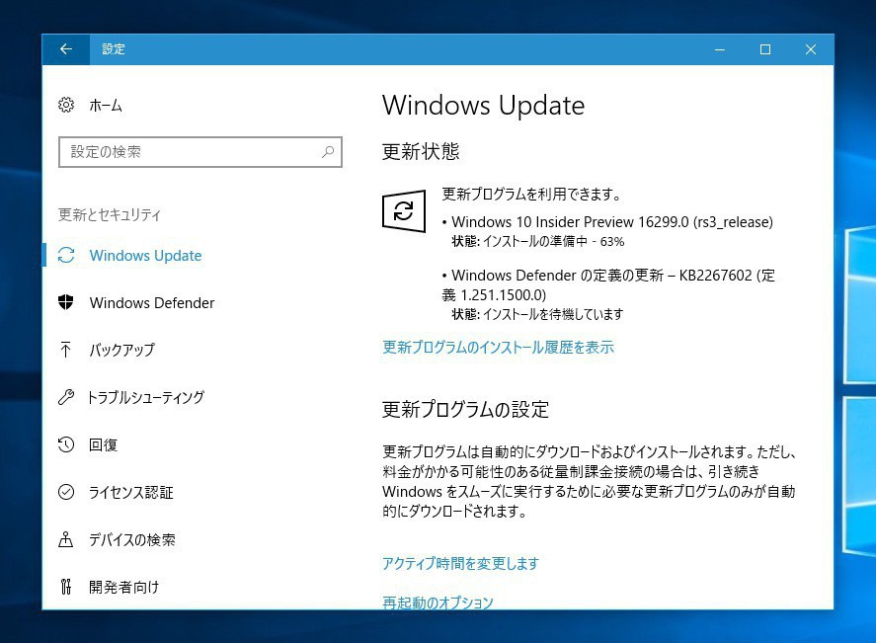Click the Home gear icon
The image size is (876, 643).
coord(66,105)
